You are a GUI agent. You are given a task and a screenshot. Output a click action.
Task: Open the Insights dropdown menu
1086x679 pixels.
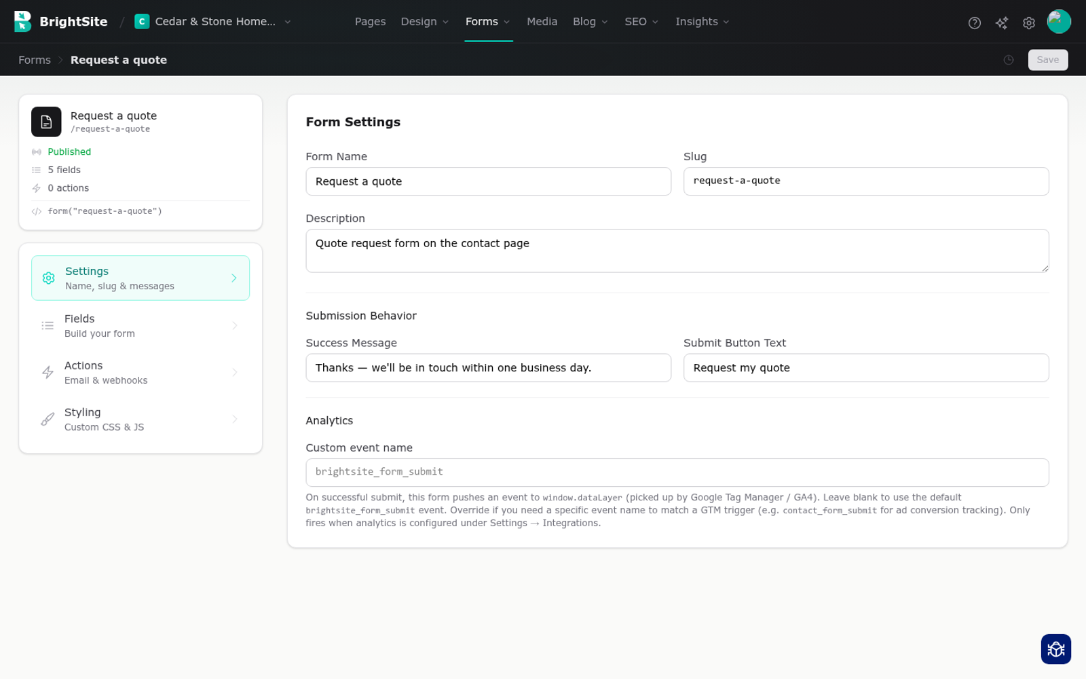pyautogui.click(x=703, y=22)
